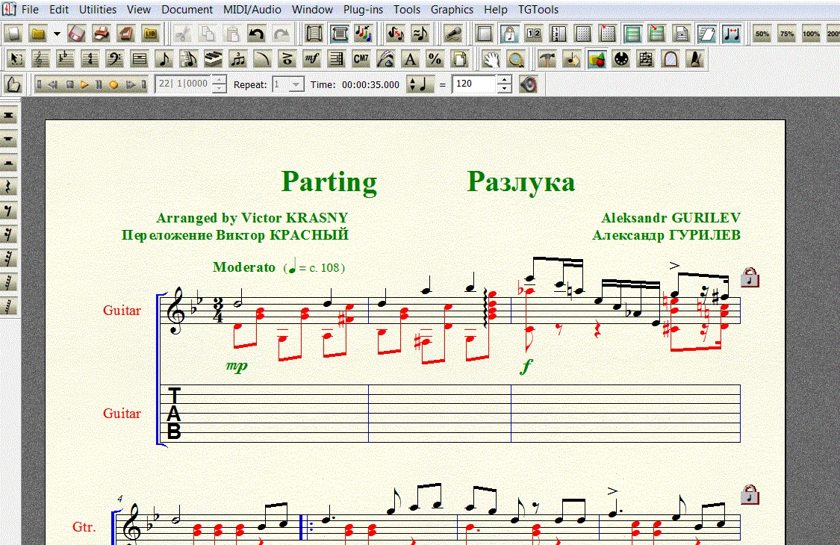Viewport: 840px width, 545px height.
Task: Start playback with the play button
Action: coord(84,84)
